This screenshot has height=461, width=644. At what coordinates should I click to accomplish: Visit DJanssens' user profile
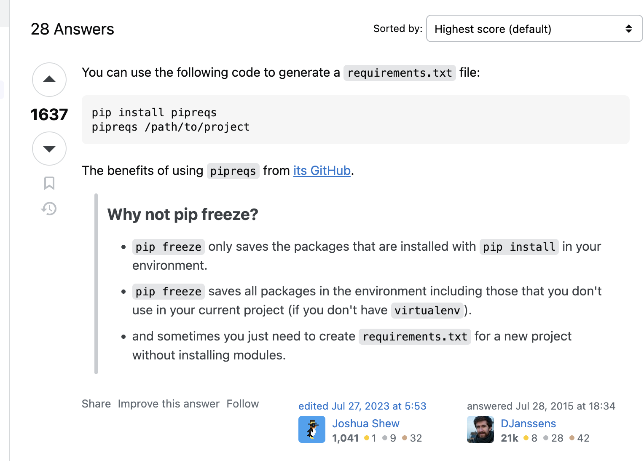528,423
